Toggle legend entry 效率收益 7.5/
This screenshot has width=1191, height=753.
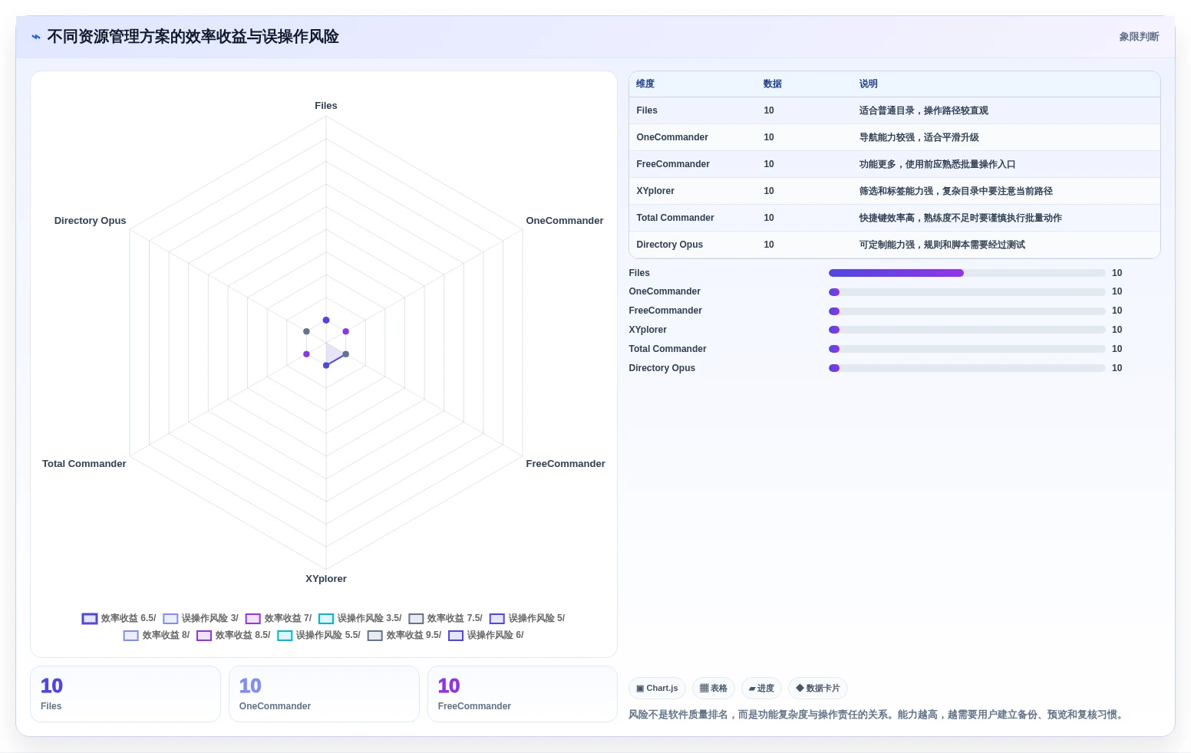click(x=445, y=618)
